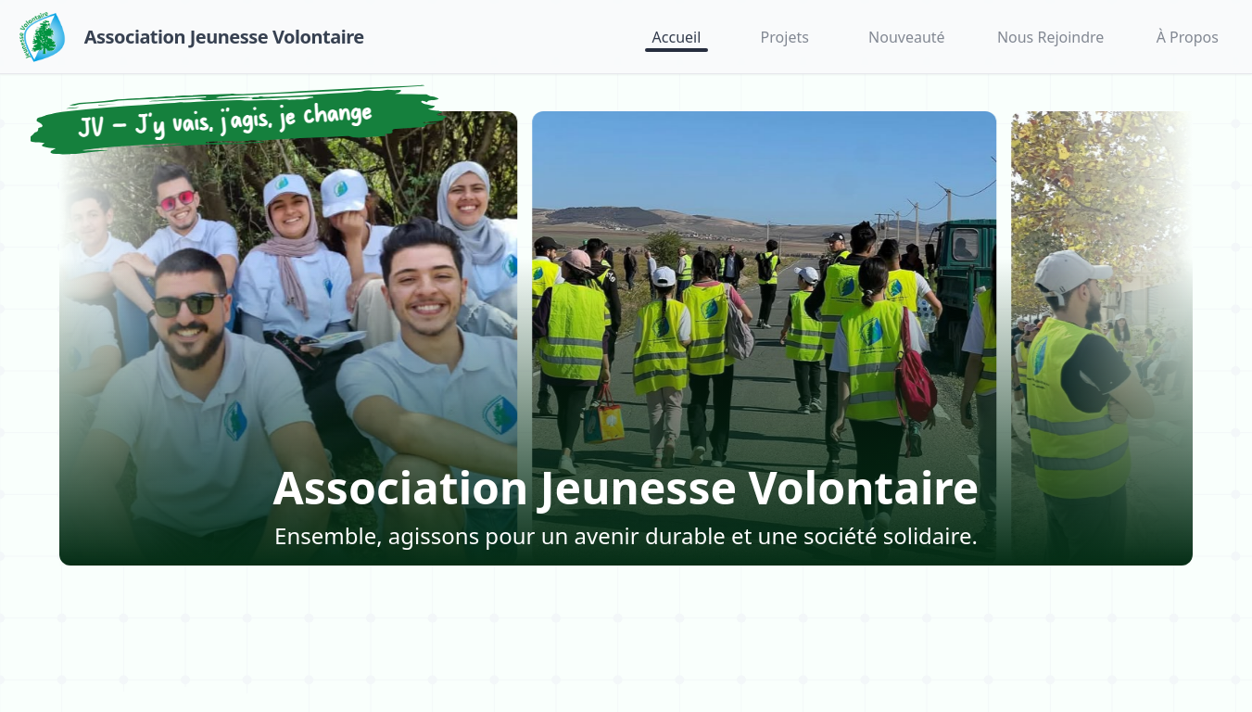Click the green tree association logo

[x=42, y=37]
